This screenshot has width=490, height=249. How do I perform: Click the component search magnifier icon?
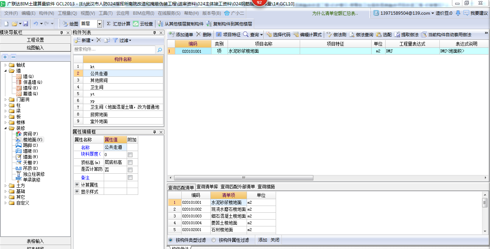(x=160, y=50)
